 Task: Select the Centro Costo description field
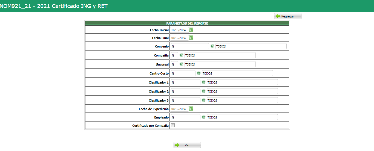click(x=237, y=73)
